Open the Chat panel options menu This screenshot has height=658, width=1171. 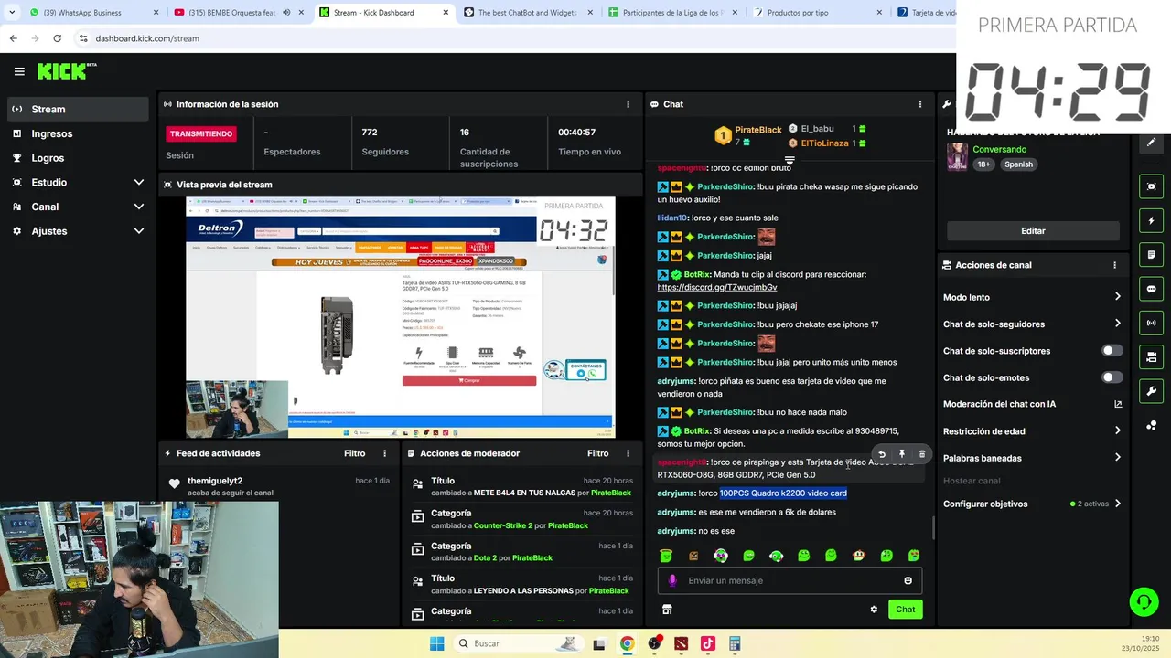[919, 104]
